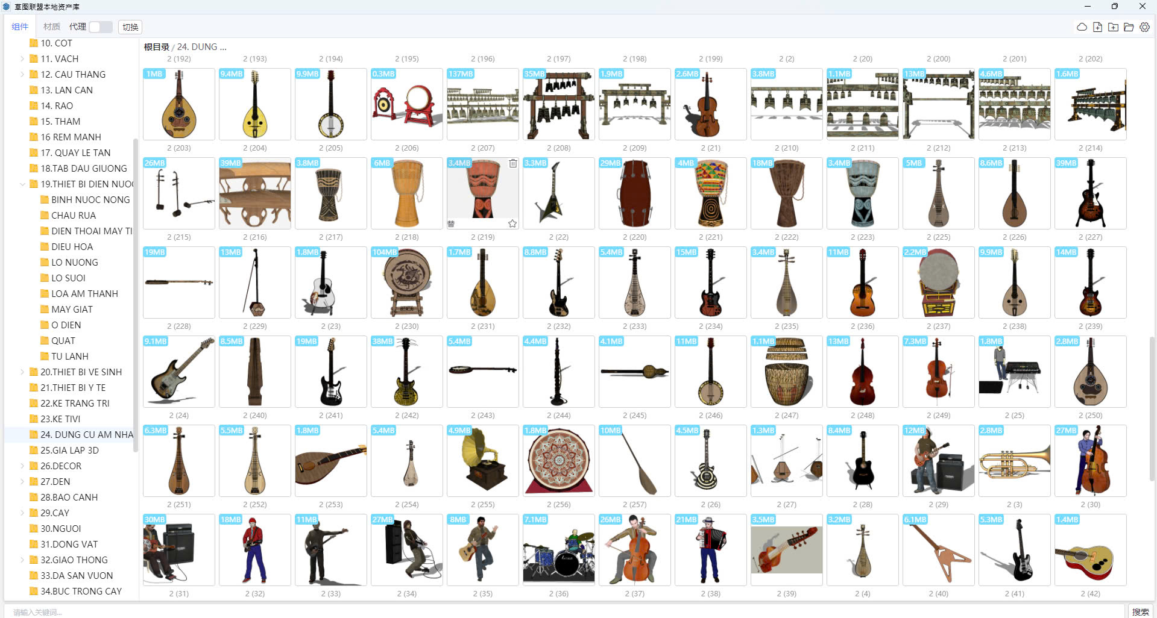This screenshot has height=618, width=1157.
Task: Click the 根目录 root breadcrumb link
Action: tap(156, 47)
